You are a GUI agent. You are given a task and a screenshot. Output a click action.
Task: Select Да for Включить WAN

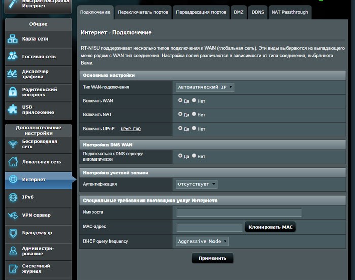pos(180,100)
